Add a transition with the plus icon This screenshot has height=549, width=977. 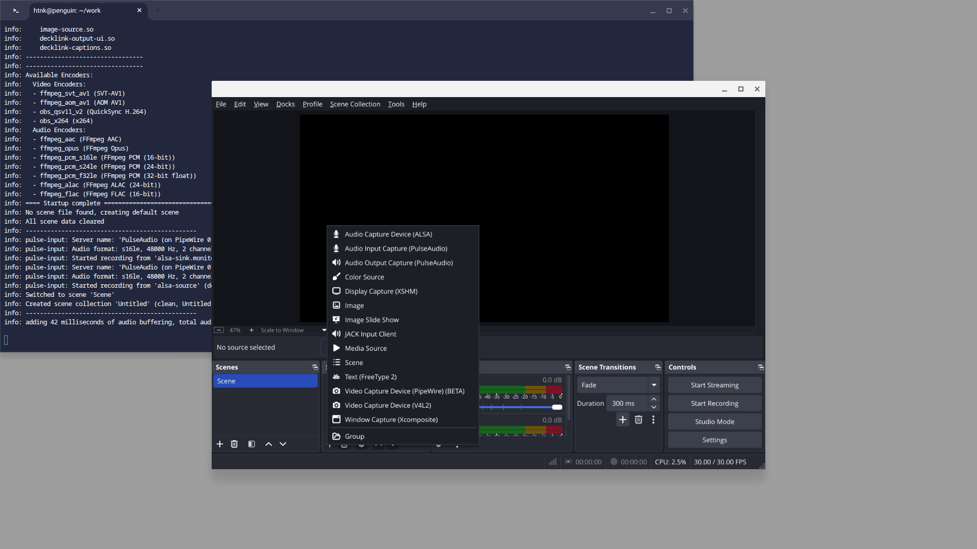click(622, 419)
